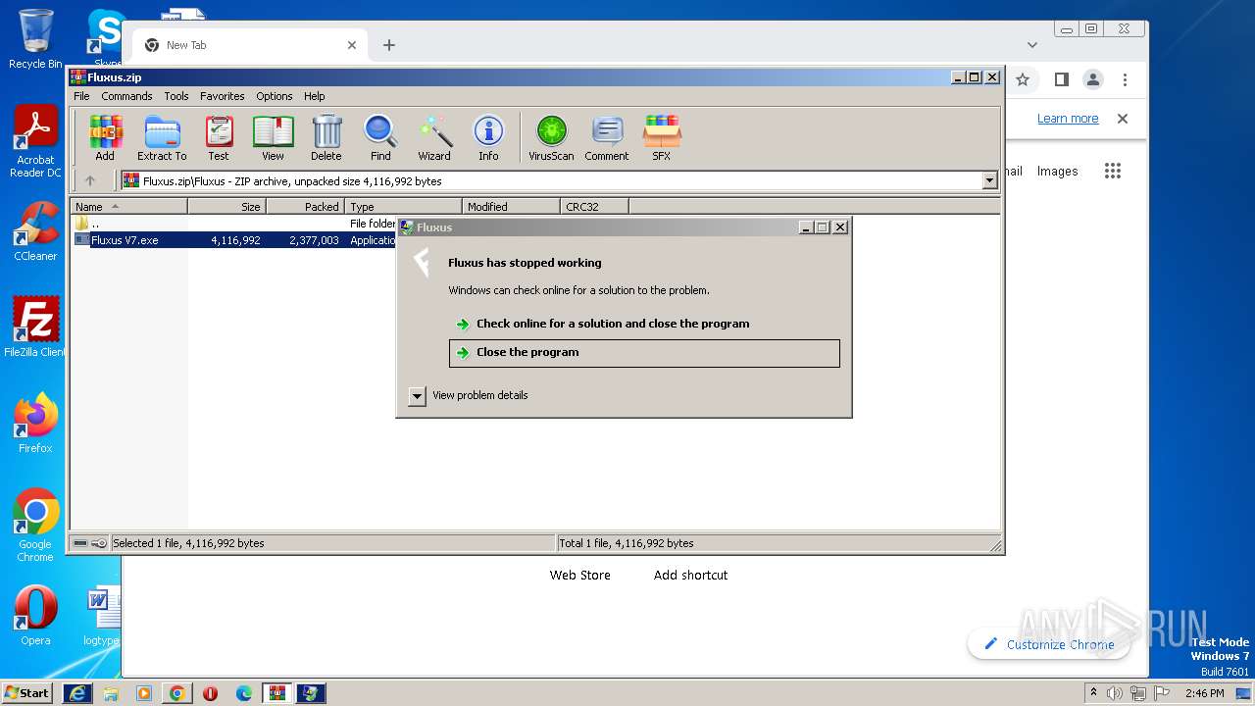Close the Fluxus error dialog

pos(839,227)
